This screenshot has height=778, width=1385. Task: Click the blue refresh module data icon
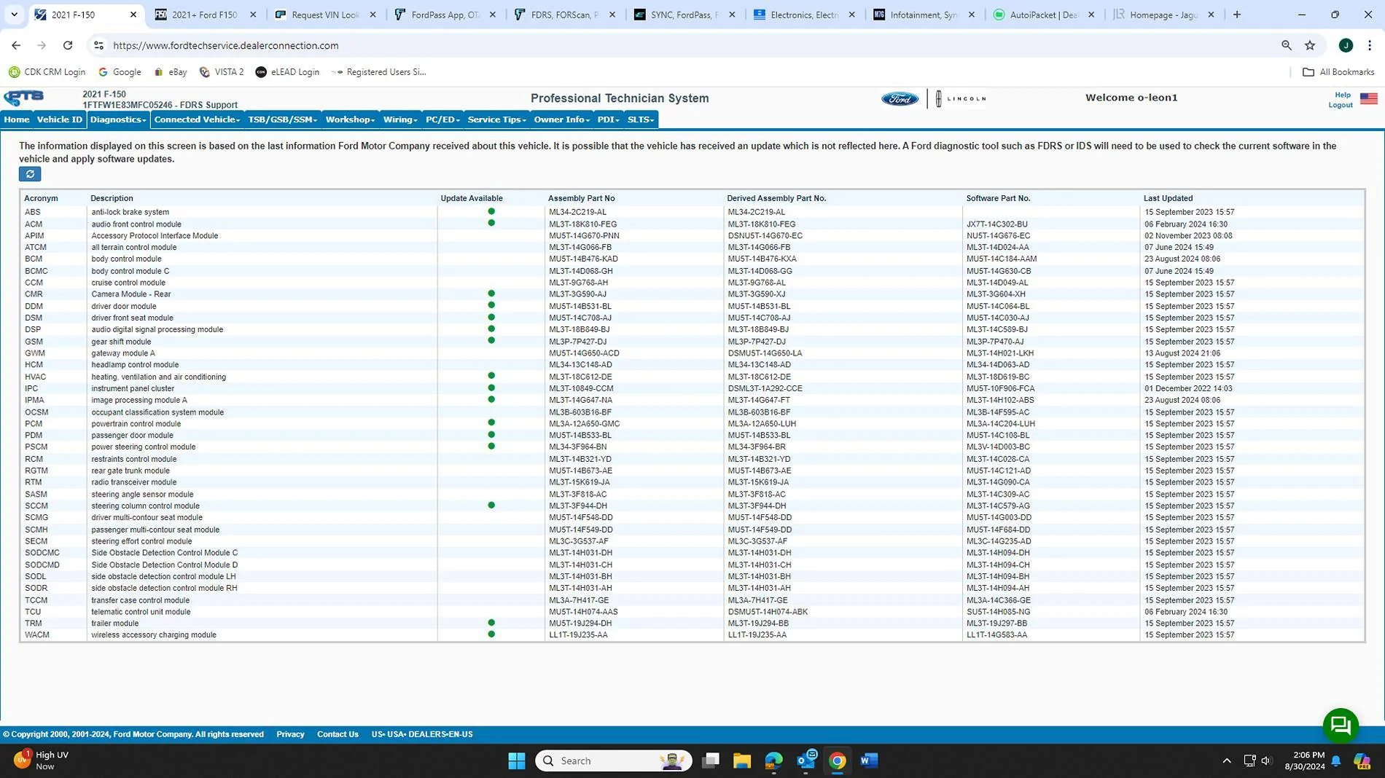(x=29, y=173)
